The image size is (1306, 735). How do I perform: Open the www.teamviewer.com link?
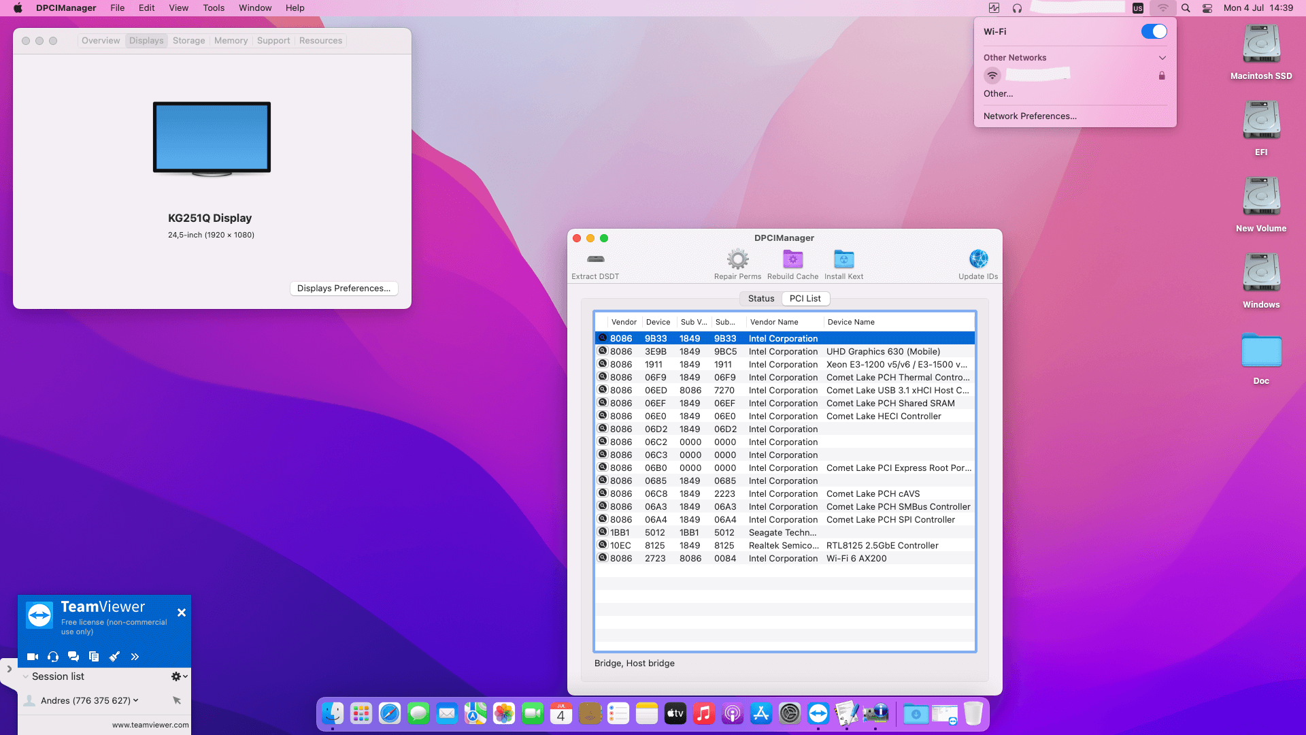(x=150, y=725)
